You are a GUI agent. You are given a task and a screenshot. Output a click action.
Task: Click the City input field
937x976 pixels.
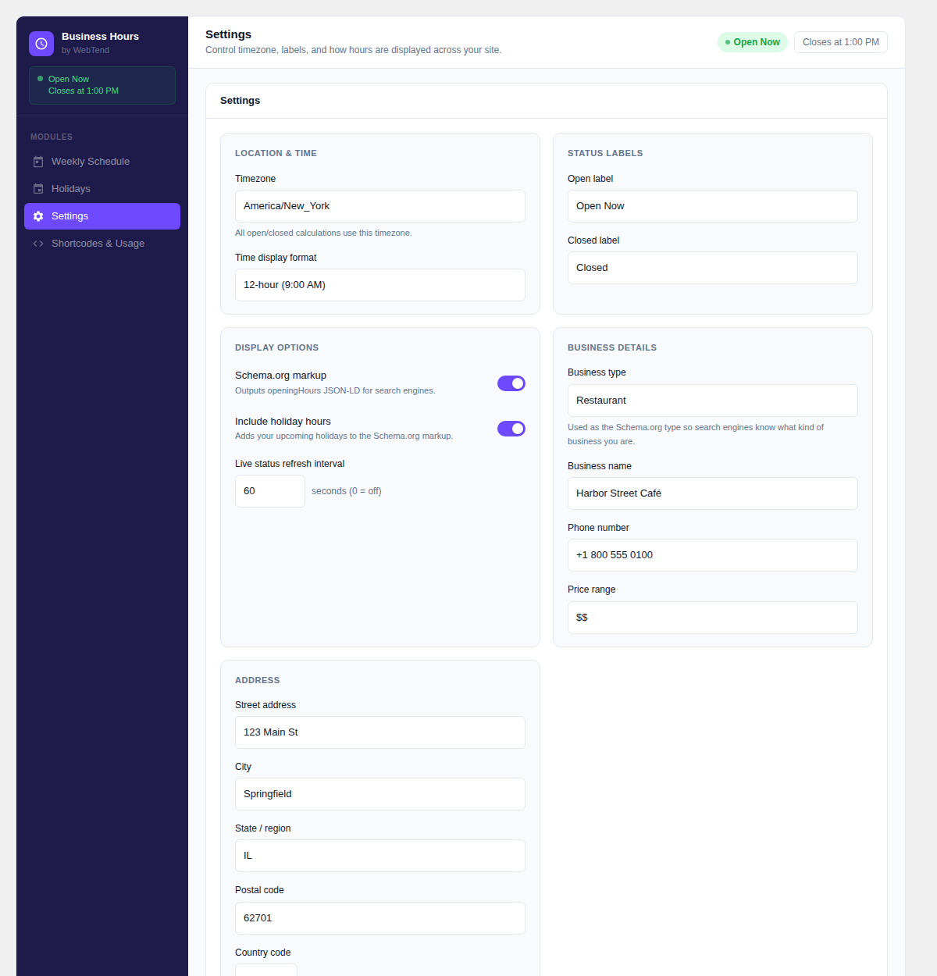(x=380, y=794)
